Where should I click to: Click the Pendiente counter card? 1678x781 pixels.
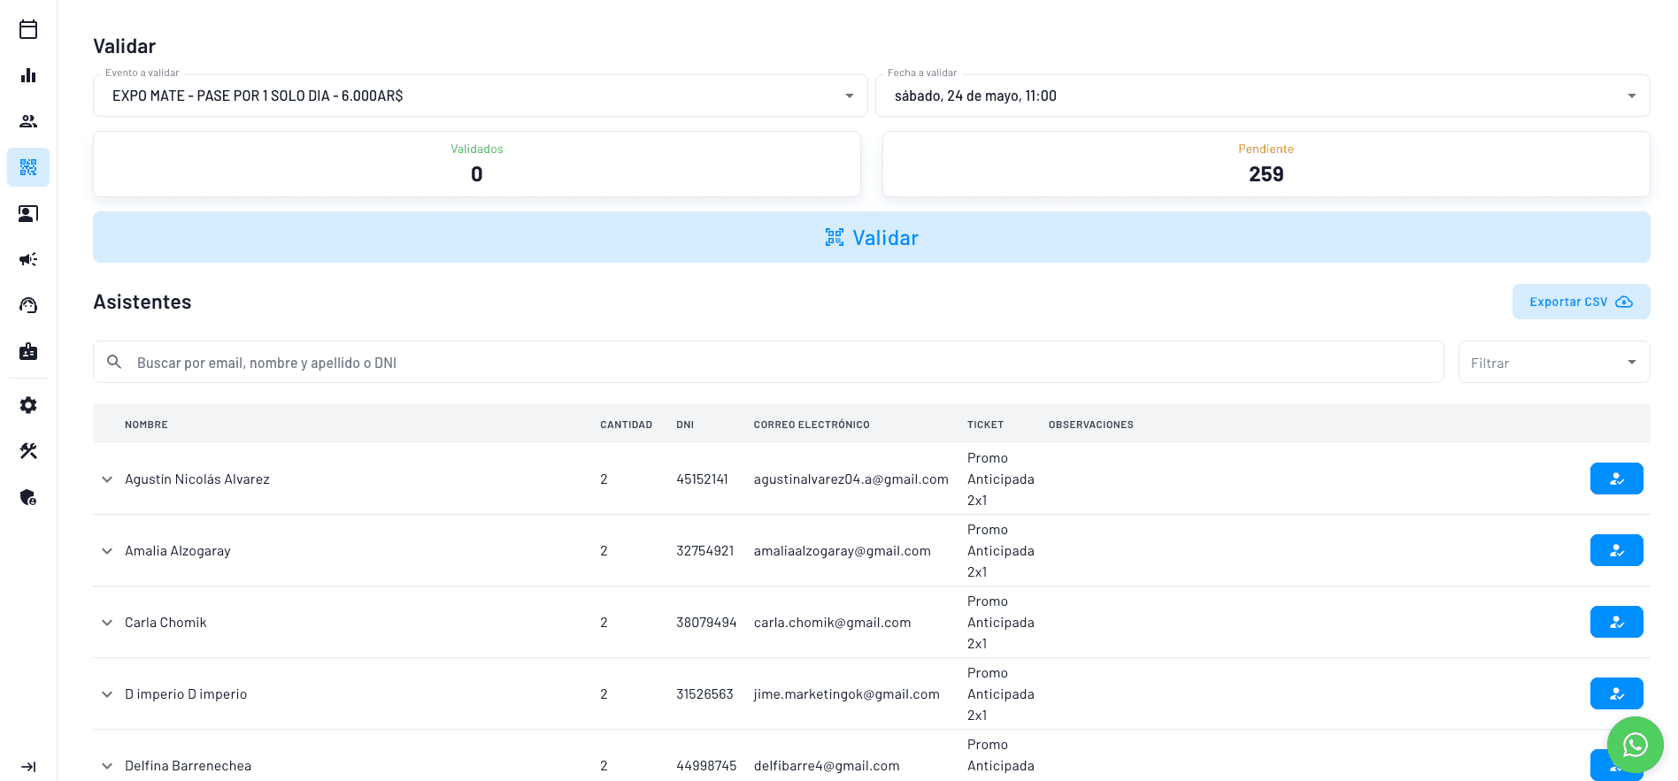1266,165
